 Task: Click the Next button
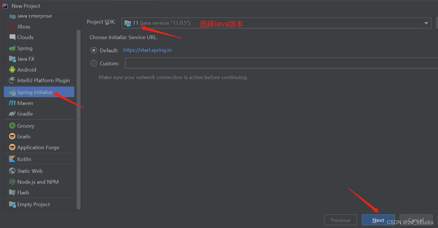(x=378, y=220)
